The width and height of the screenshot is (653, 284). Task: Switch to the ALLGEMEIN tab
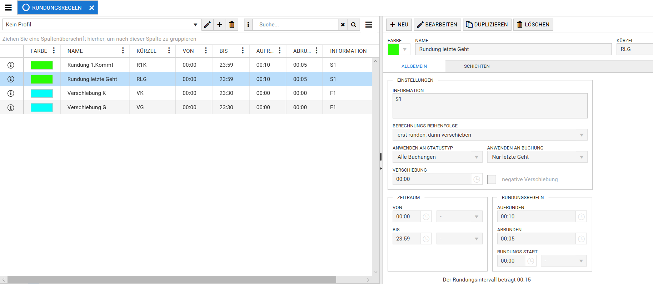tap(414, 66)
